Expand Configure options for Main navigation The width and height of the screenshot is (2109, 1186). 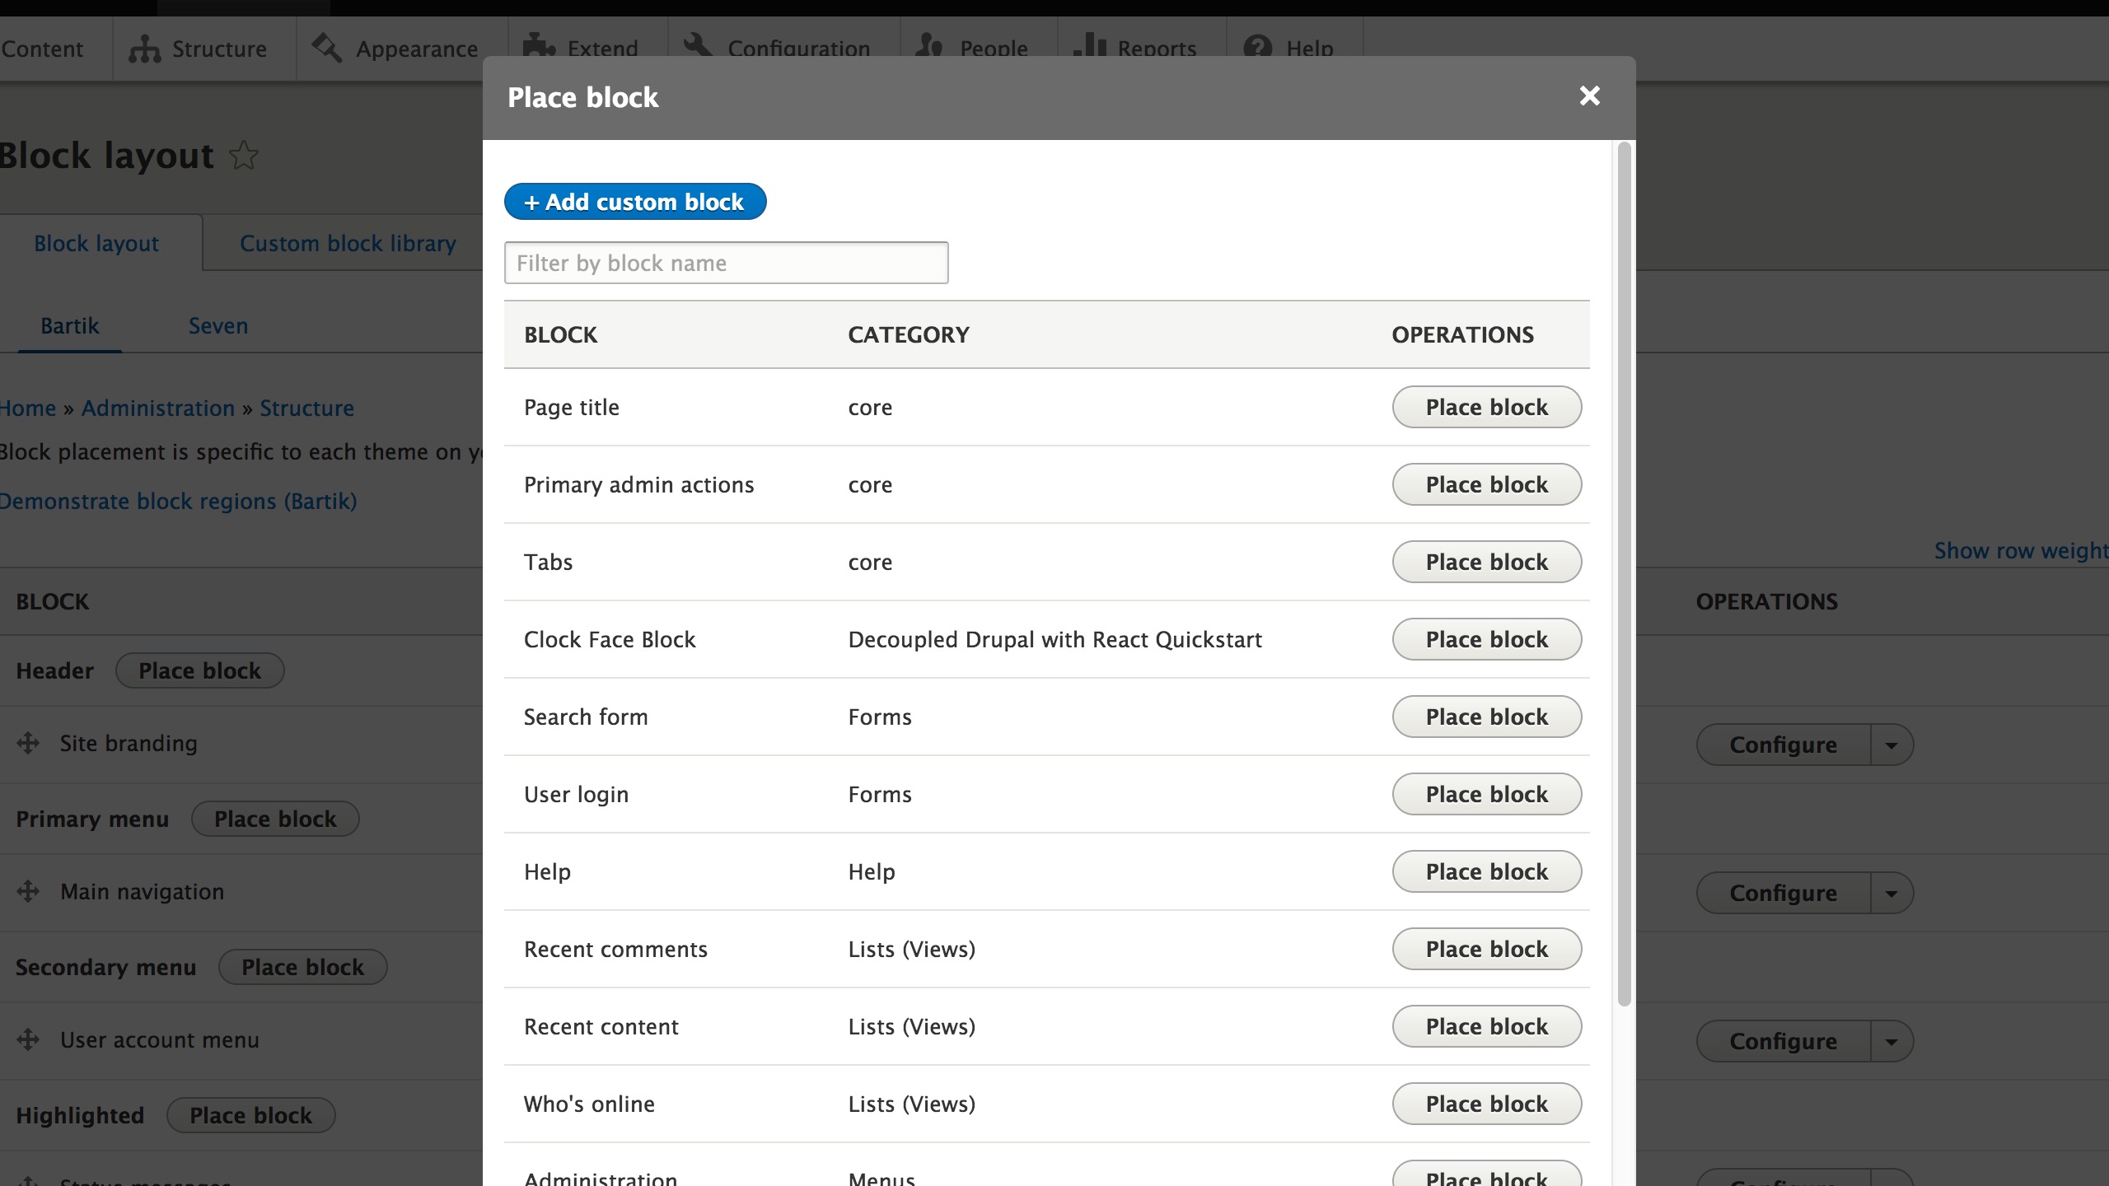point(1892,892)
